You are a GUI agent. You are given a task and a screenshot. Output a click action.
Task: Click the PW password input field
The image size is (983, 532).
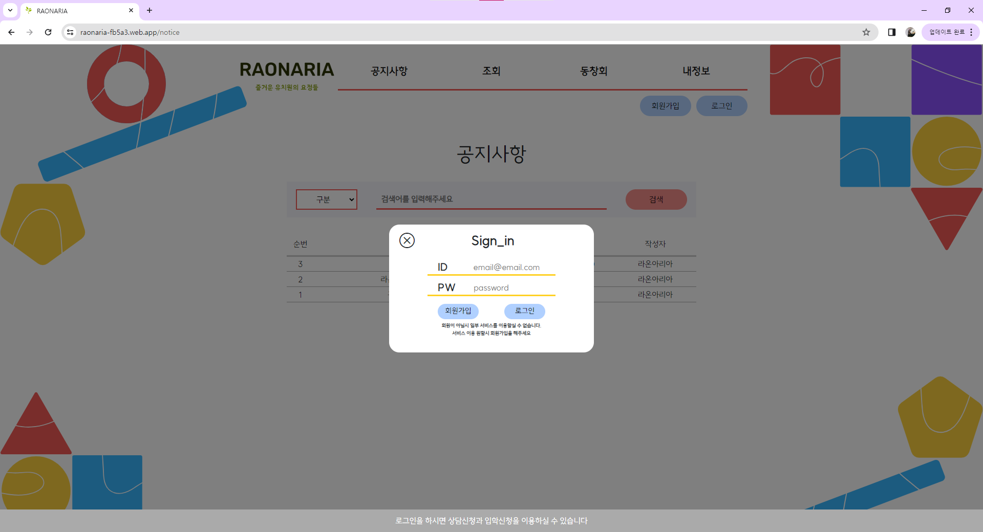coord(512,287)
